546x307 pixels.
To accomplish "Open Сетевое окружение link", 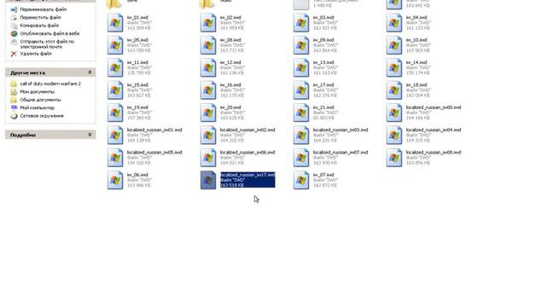I will point(42,116).
